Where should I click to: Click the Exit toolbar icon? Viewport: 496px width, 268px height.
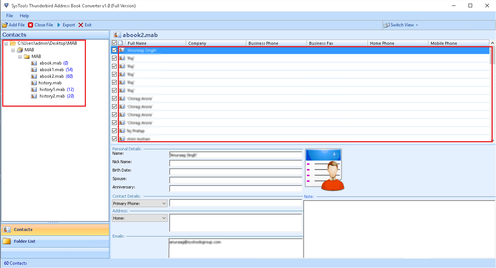[x=80, y=25]
